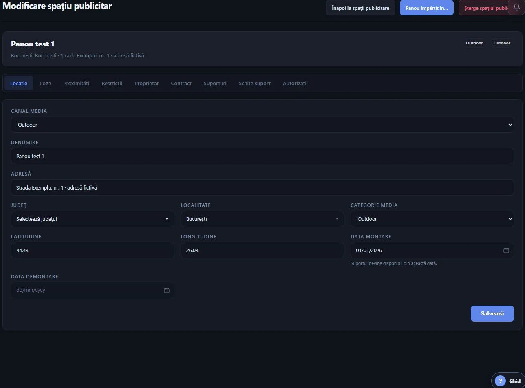Click the hint text Suportul devine disponibil
Screen dimensions: 525x388
(x=394, y=263)
